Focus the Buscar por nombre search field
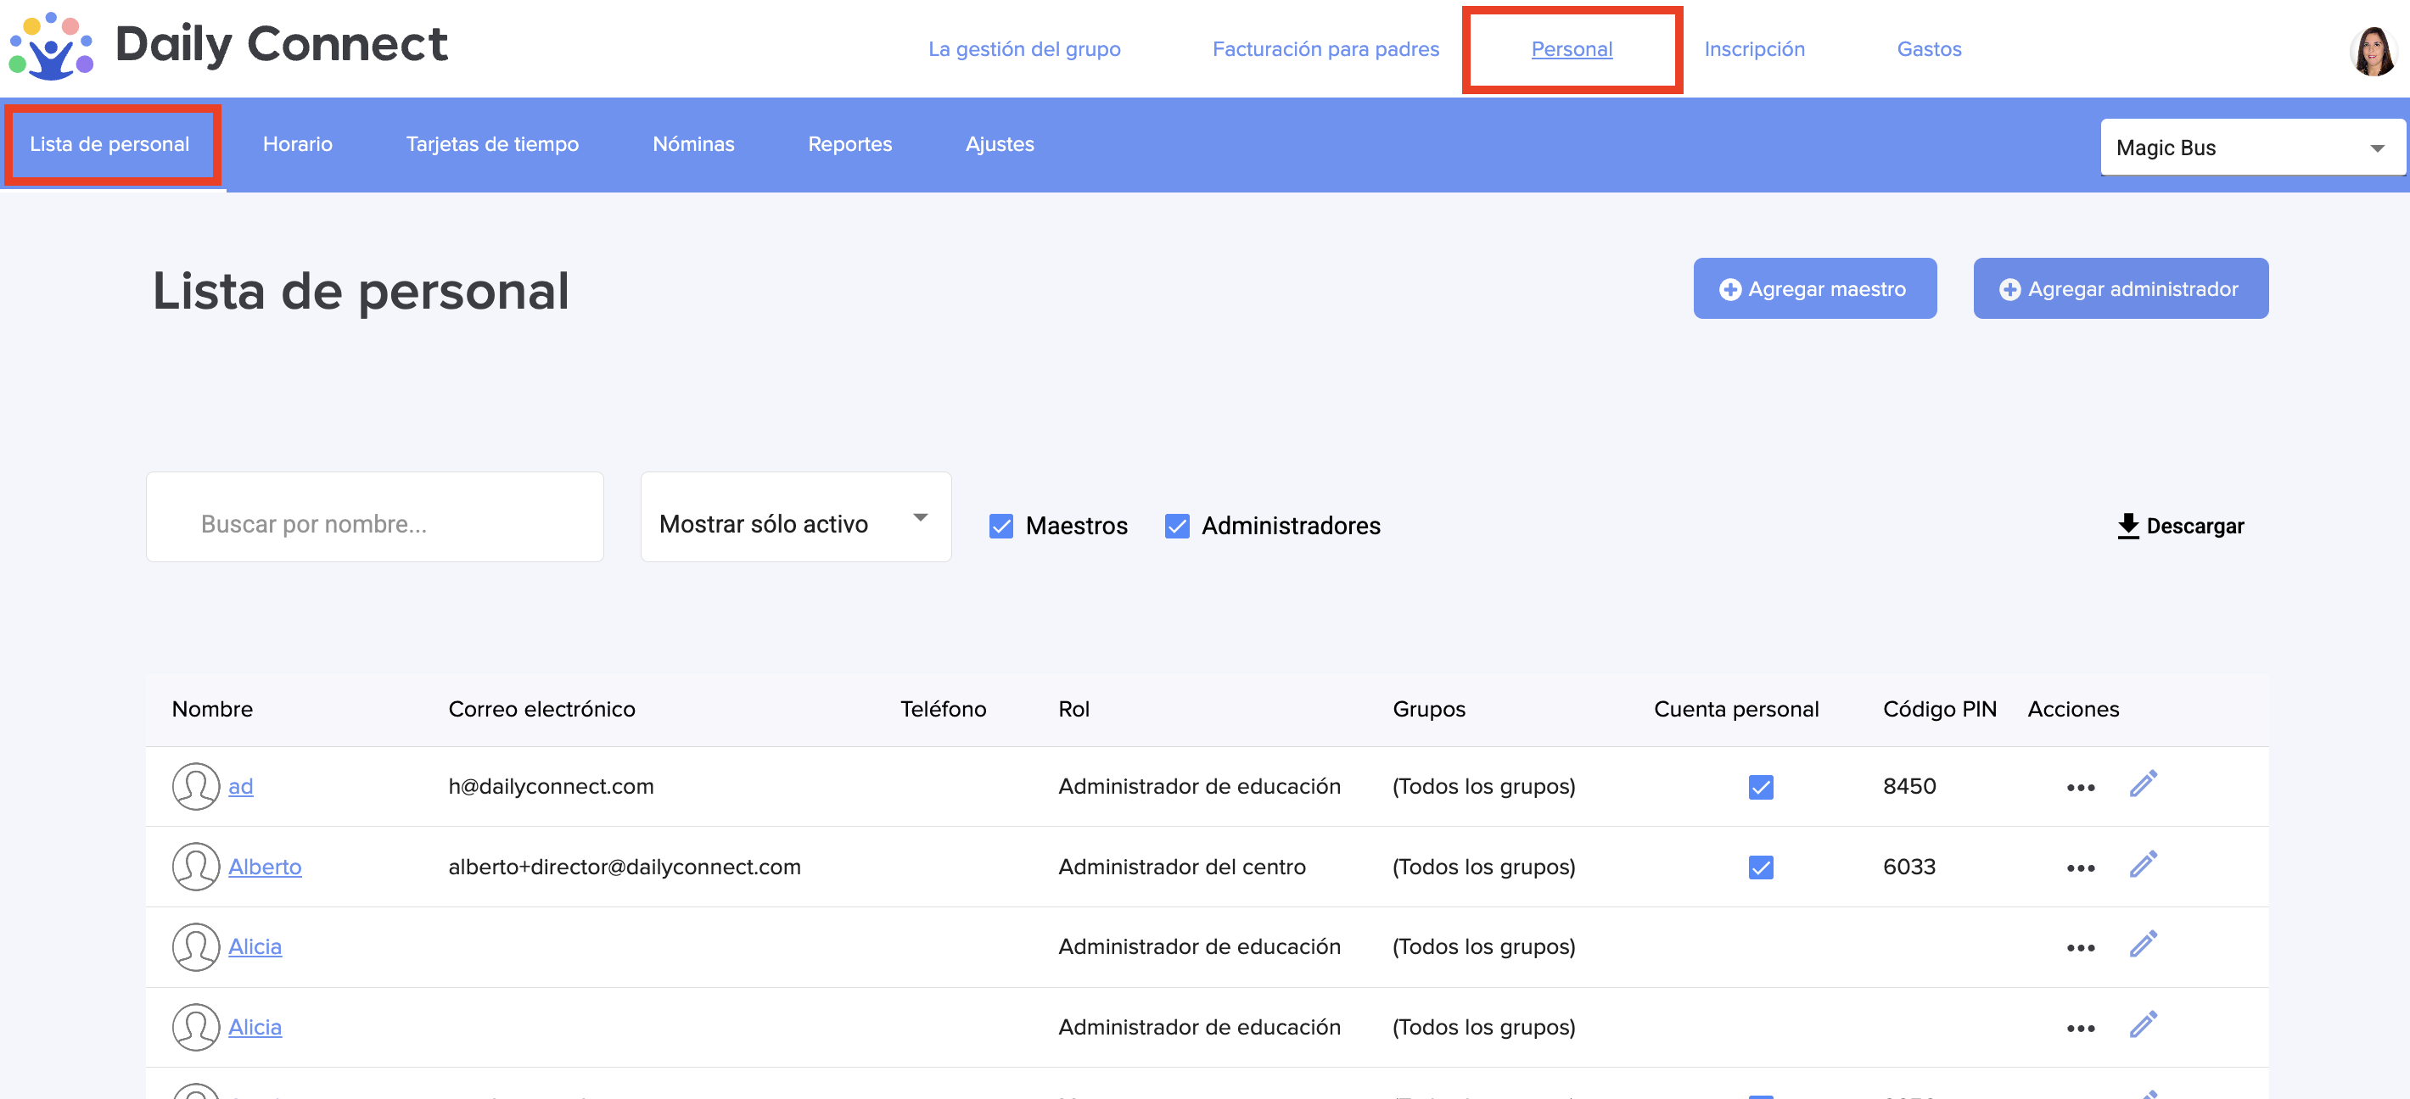This screenshot has height=1099, width=2410. (374, 518)
